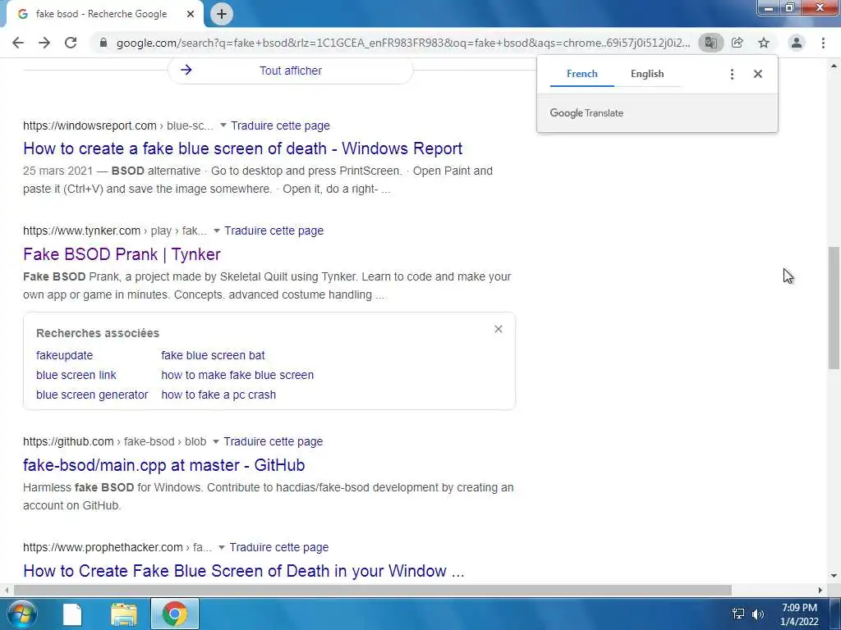Click the volume speaker tray icon
The image size is (841, 630).
tap(758, 614)
